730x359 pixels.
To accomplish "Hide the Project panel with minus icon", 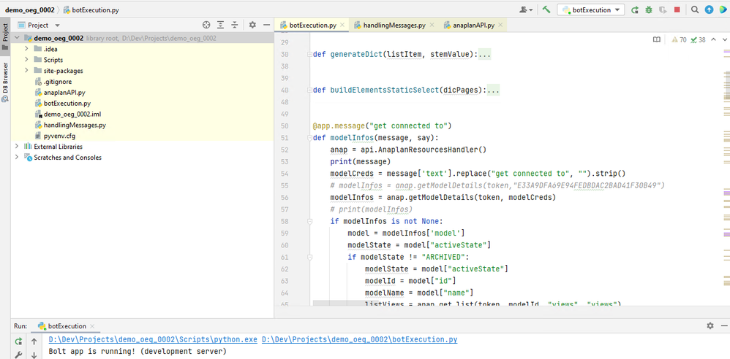I will point(266,25).
